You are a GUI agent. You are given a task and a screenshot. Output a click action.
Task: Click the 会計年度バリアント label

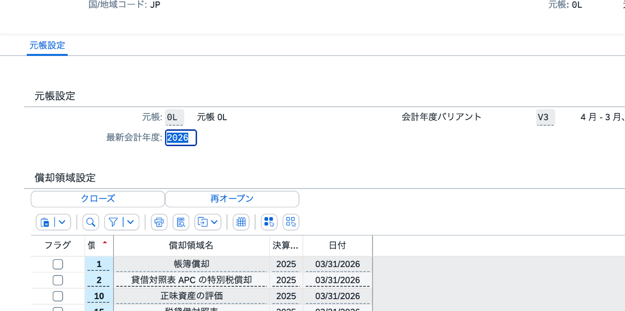click(x=441, y=117)
